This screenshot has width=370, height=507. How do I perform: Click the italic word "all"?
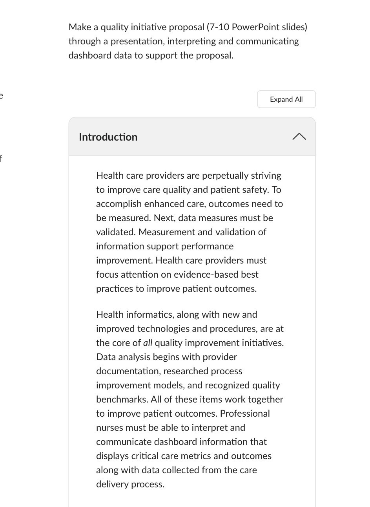click(x=148, y=343)
